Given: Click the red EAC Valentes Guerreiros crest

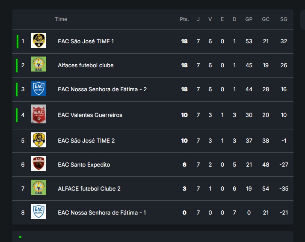Looking at the screenshot, I should pyautogui.click(x=38, y=114).
